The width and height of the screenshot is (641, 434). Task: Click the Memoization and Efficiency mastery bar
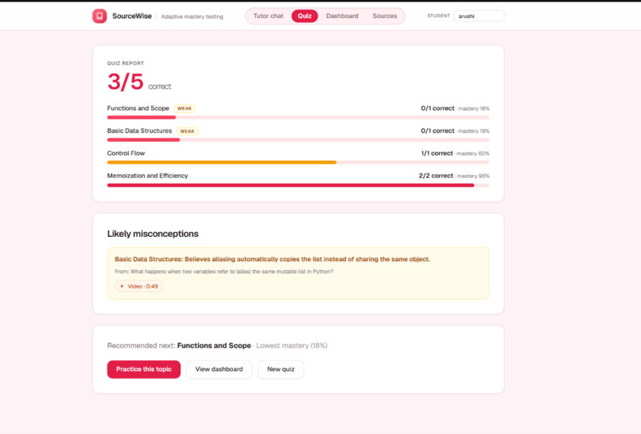[298, 185]
